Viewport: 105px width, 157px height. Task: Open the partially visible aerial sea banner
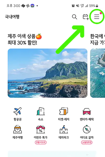click(x=98, y=73)
